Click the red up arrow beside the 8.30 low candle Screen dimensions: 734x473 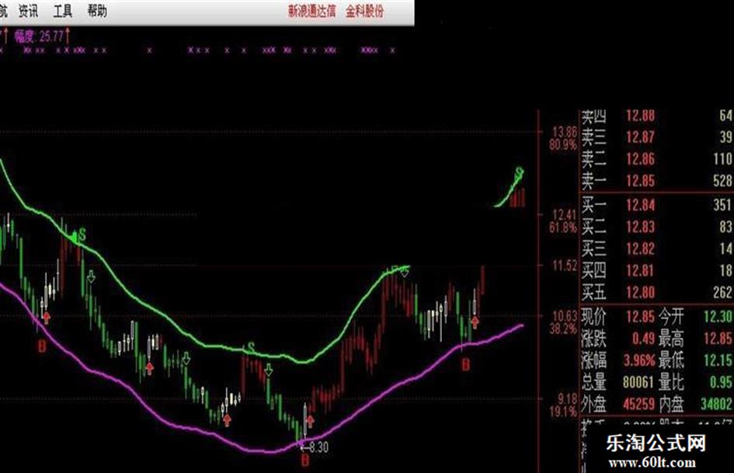click(x=310, y=420)
